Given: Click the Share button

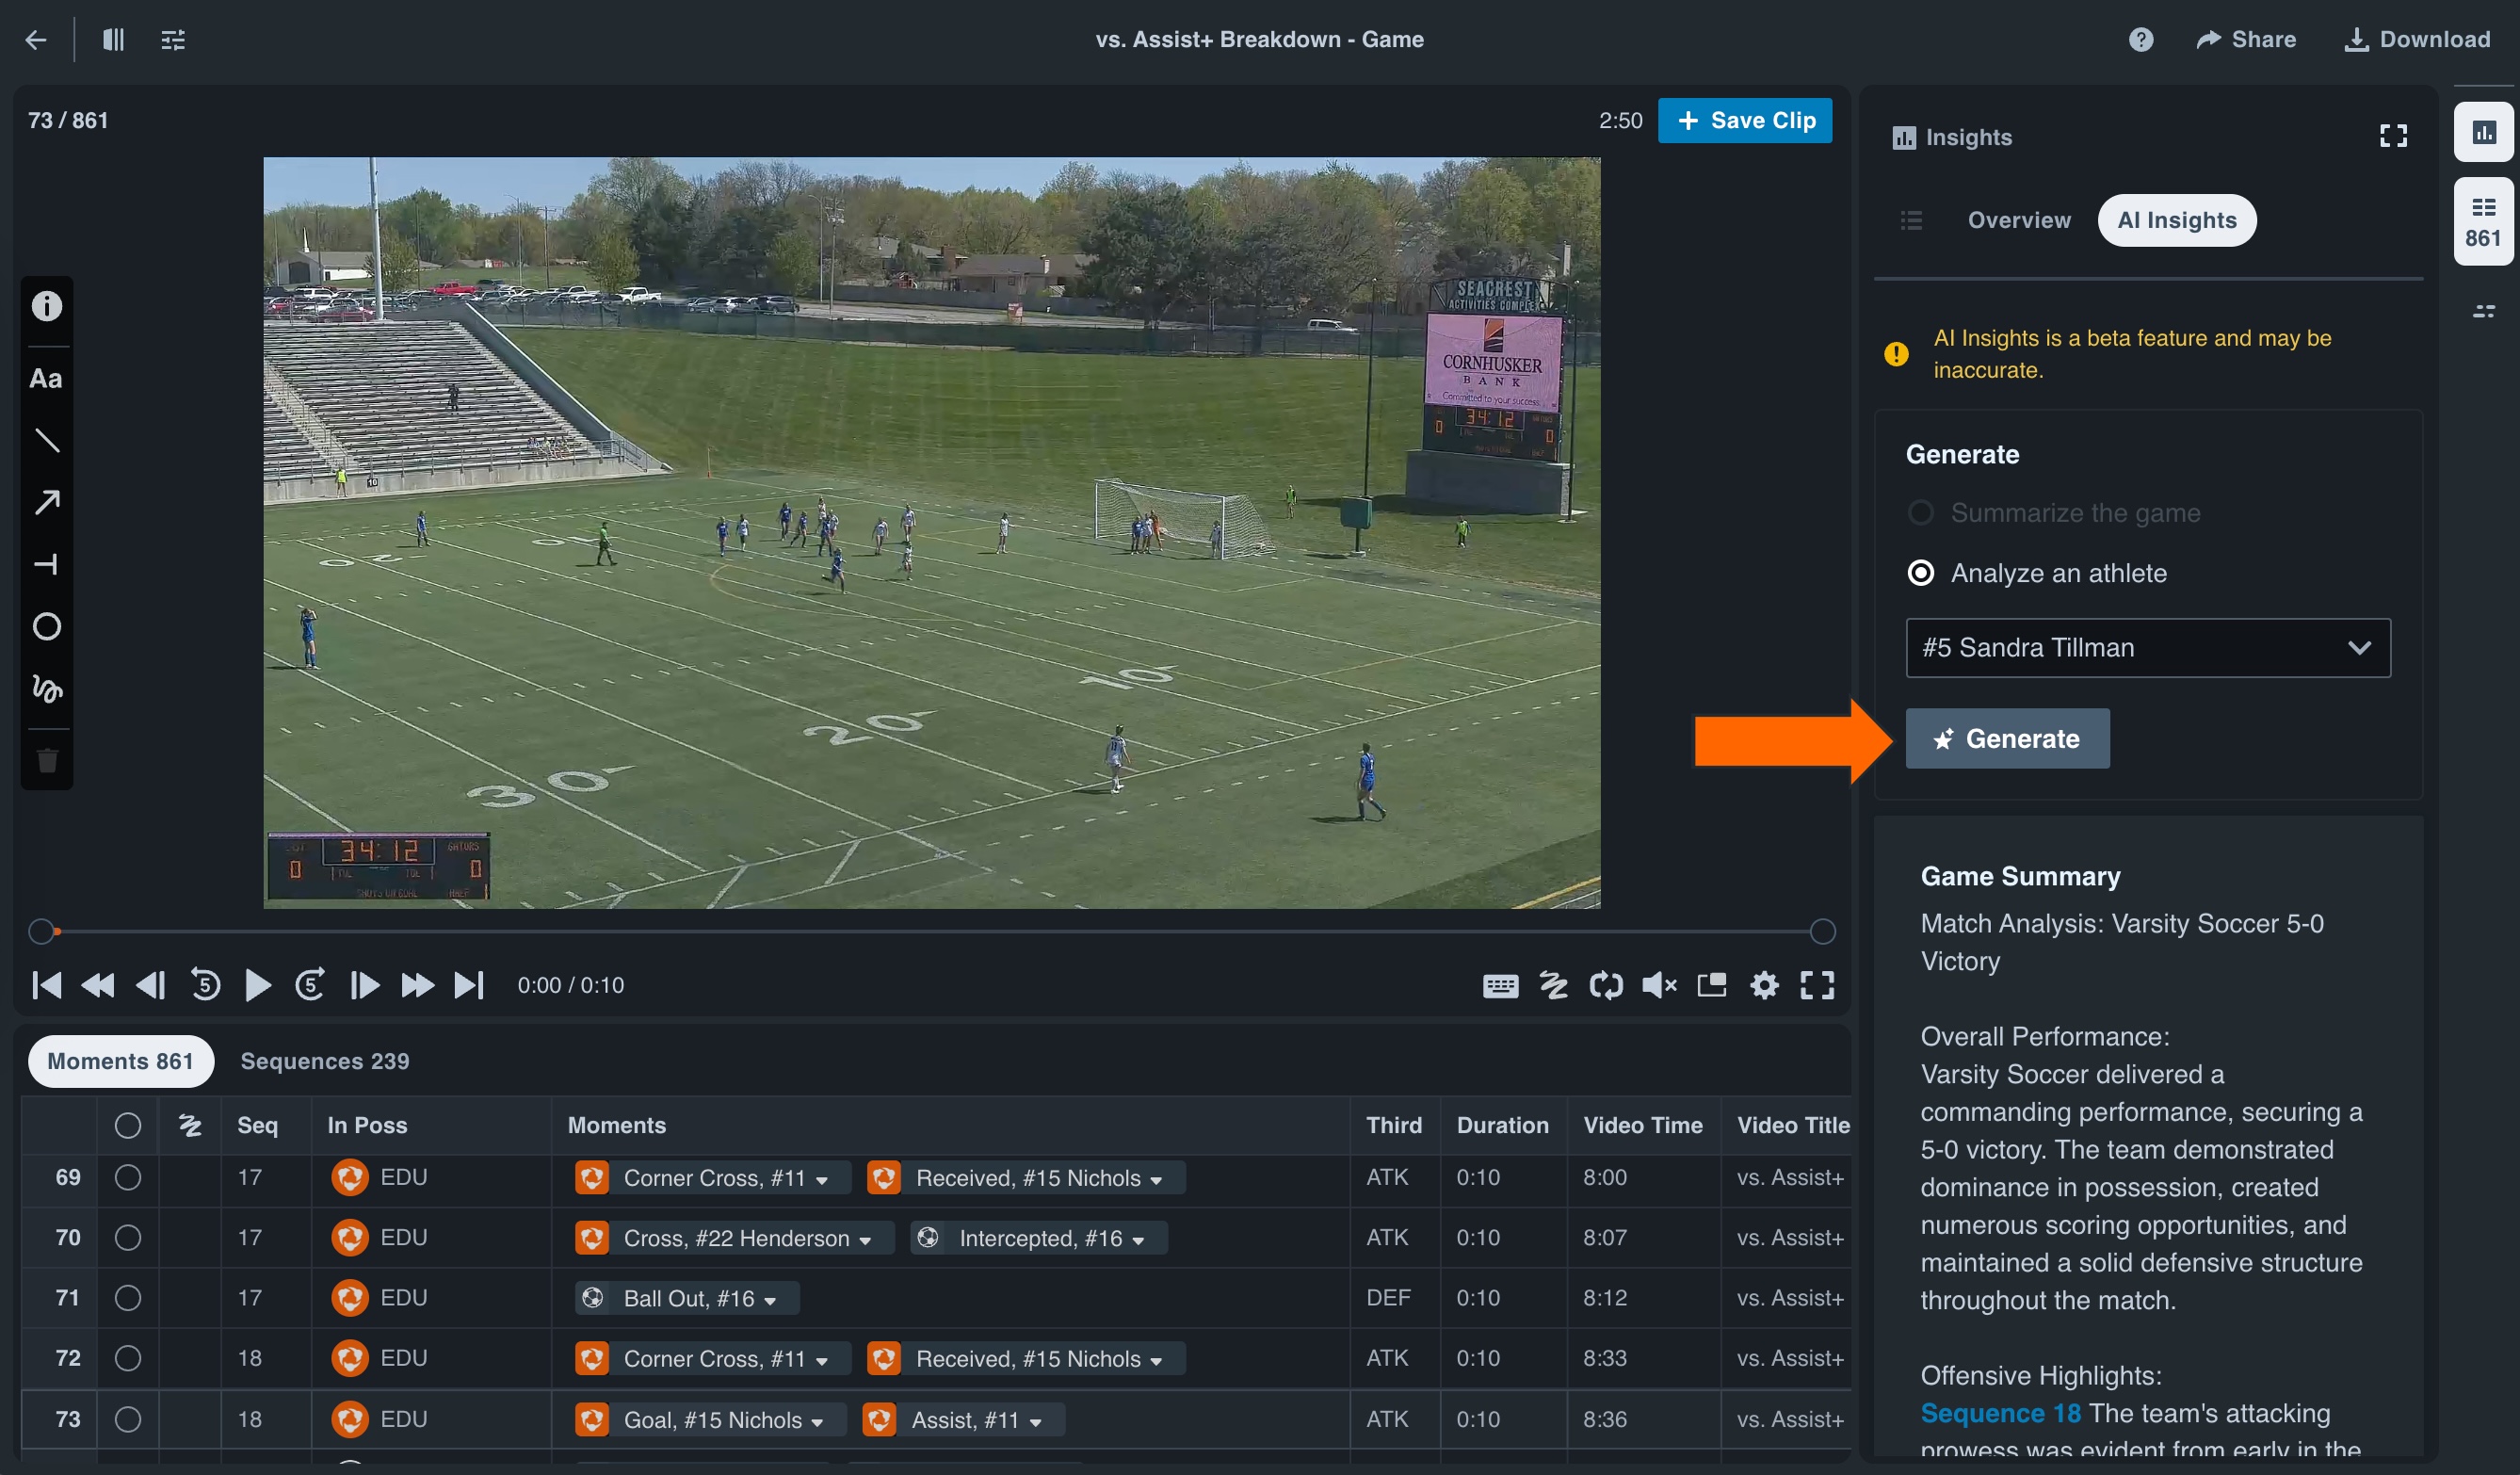Looking at the screenshot, I should click(2246, 40).
